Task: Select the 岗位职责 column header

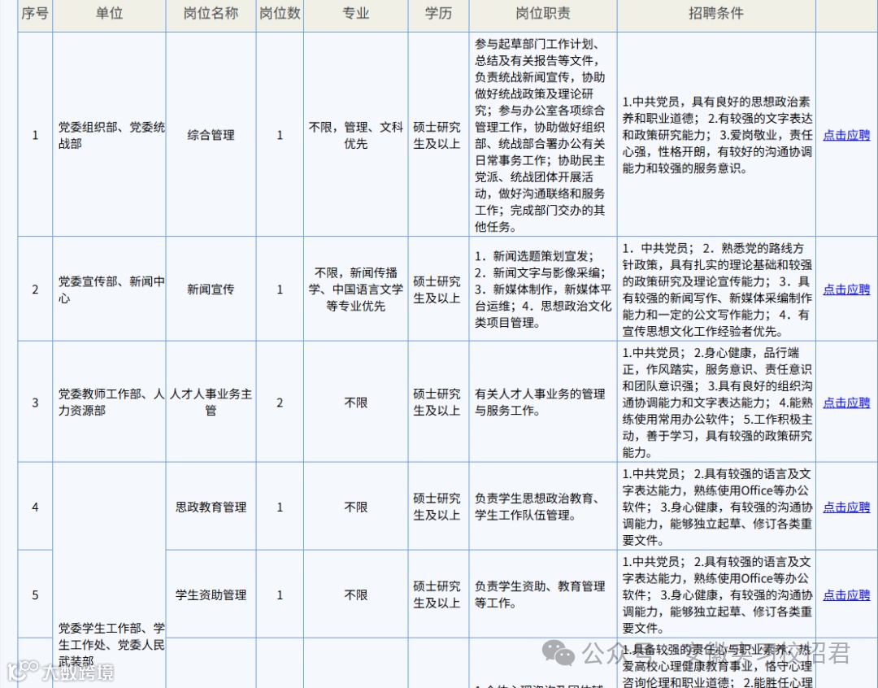Action: coord(543,14)
